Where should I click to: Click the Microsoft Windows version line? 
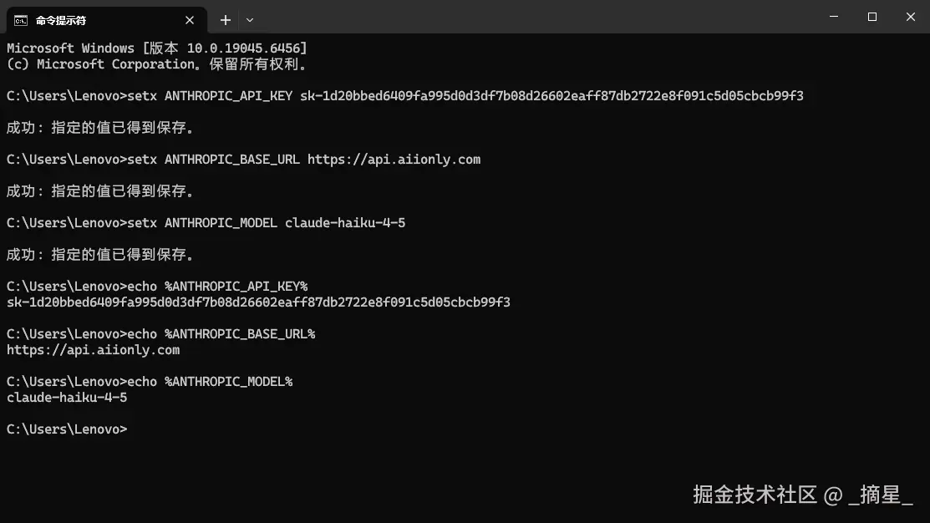click(x=157, y=48)
